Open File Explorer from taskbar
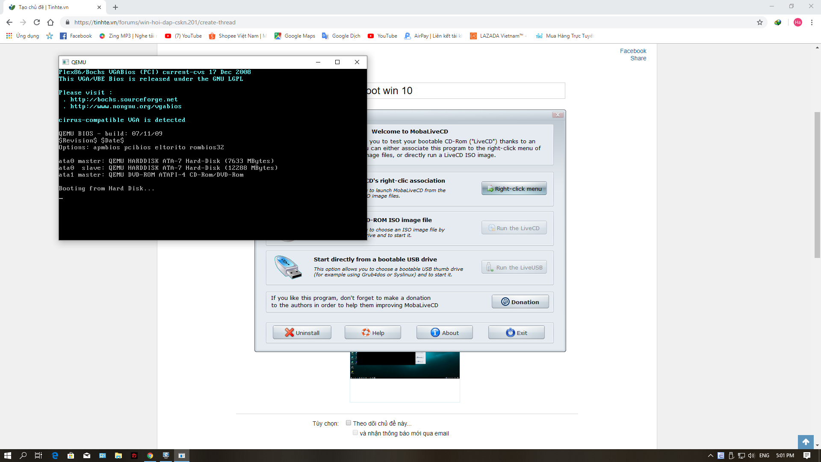Image resolution: width=821 pixels, height=462 pixels. [x=118, y=456]
